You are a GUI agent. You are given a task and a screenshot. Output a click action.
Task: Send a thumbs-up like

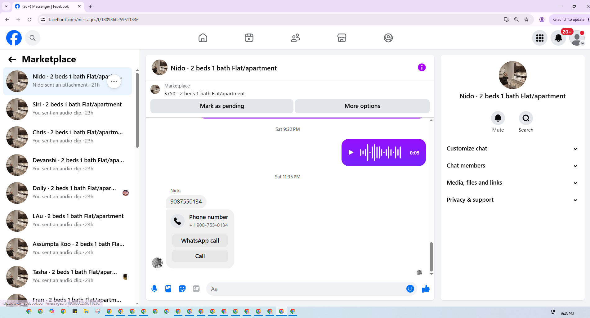coord(426,289)
